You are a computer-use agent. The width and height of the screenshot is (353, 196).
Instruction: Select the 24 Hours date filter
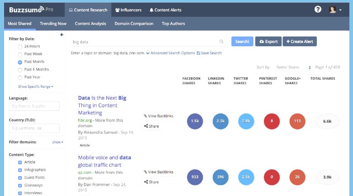(x=20, y=47)
